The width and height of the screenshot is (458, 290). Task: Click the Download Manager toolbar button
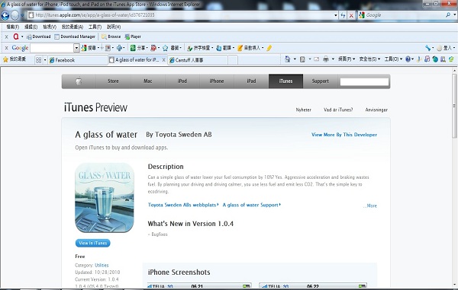(75, 37)
